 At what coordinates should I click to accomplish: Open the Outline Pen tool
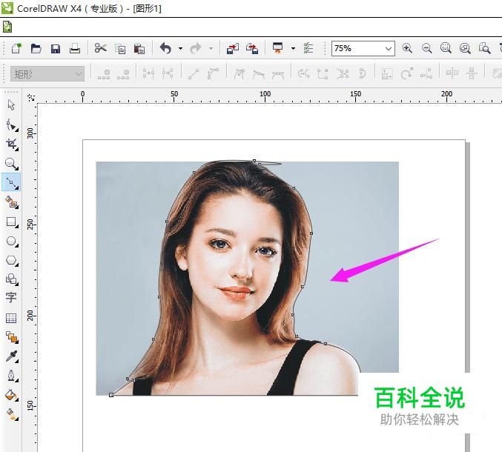pyautogui.click(x=12, y=376)
